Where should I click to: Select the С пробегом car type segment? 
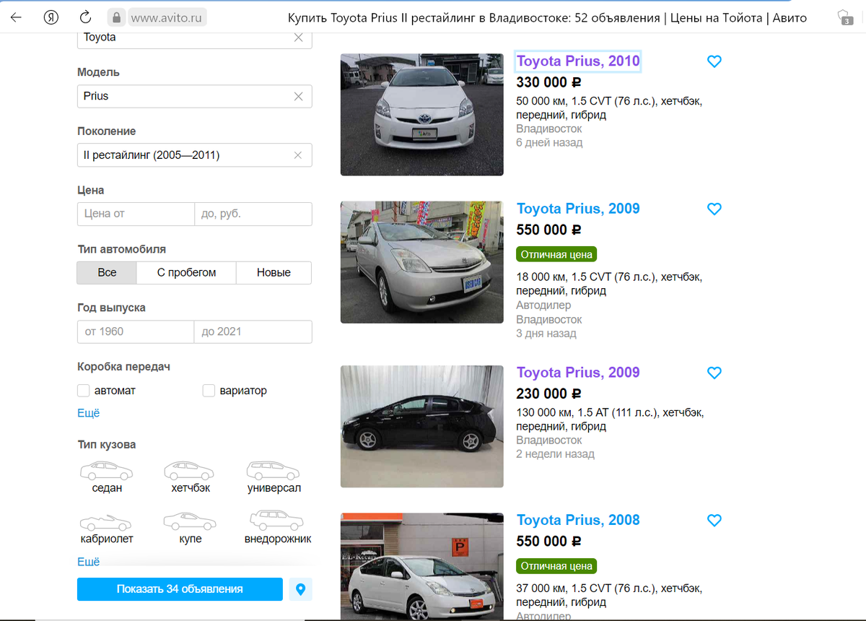point(186,272)
